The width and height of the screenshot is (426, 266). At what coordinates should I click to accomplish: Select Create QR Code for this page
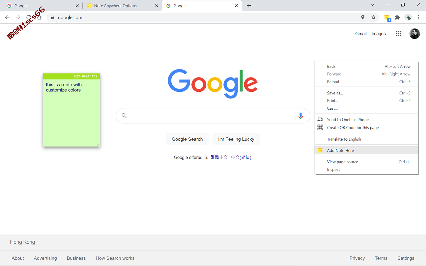pos(366,128)
